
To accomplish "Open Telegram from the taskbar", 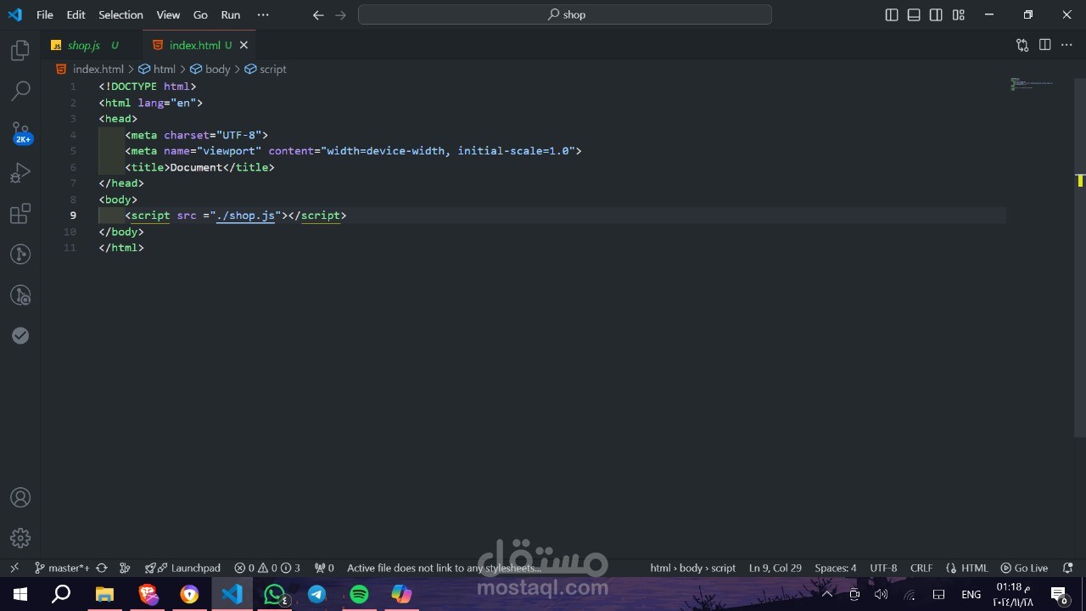I will [316, 594].
